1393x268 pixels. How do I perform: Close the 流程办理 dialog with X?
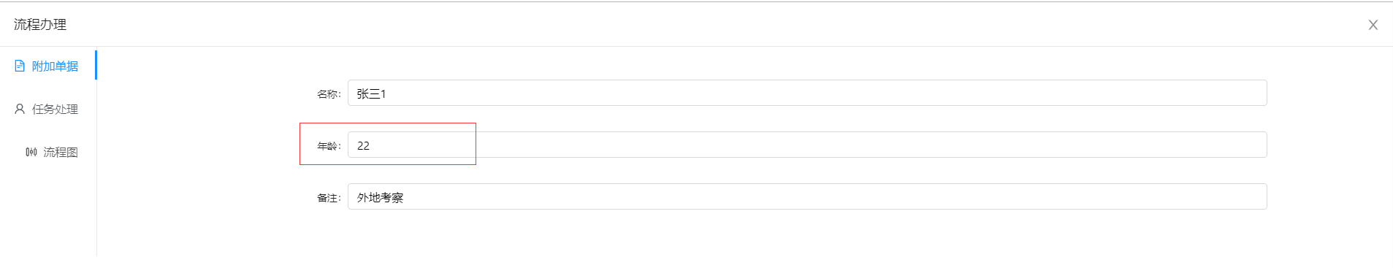(1373, 25)
